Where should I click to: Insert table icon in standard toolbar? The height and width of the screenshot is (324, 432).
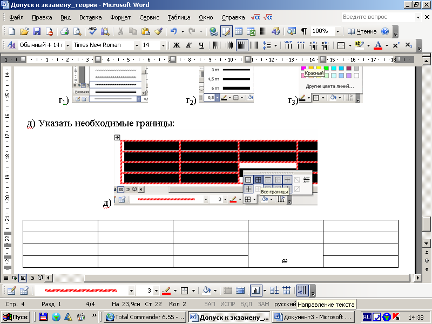click(x=239, y=31)
